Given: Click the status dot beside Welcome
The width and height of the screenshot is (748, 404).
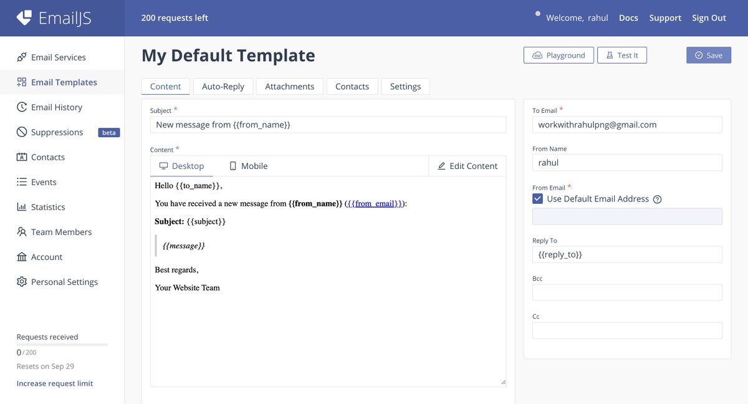Looking at the screenshot, I should tap(538, 13).
